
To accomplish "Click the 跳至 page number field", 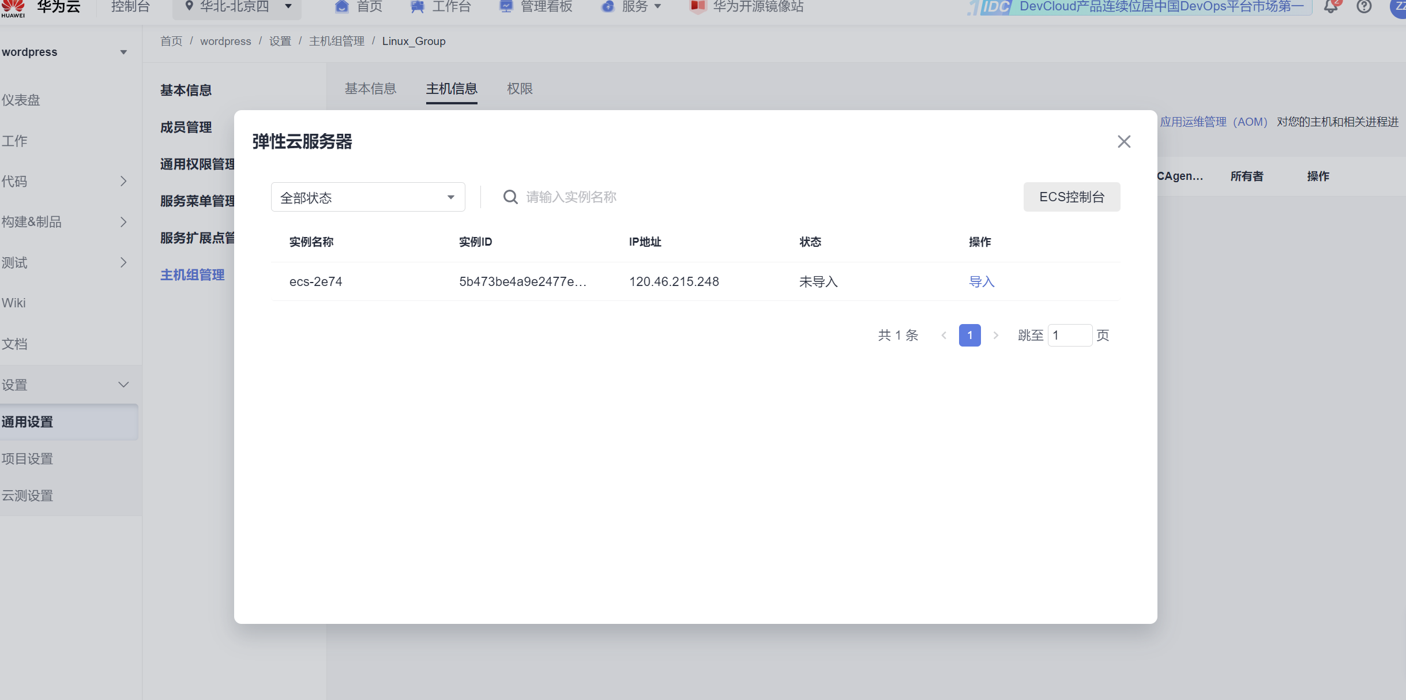I will 1069,336.
